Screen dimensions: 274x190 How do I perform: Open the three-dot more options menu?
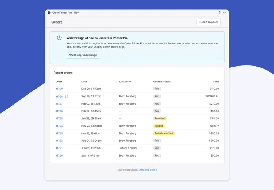(225, 13)
